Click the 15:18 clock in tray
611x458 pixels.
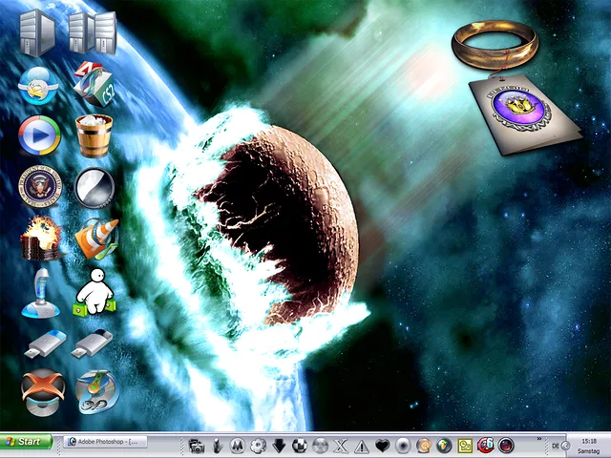tap(589, 441)
